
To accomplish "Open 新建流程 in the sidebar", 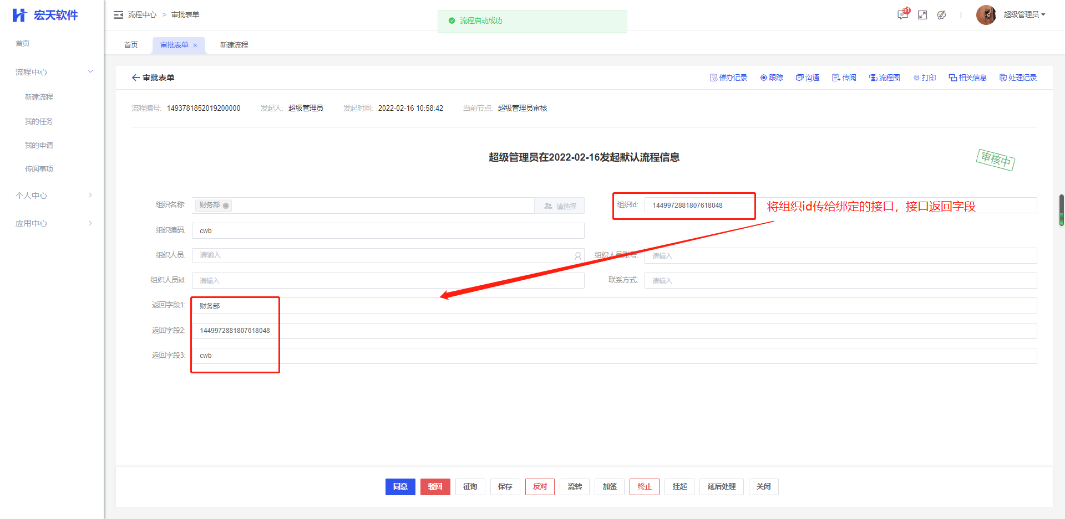I will point(39,97).
